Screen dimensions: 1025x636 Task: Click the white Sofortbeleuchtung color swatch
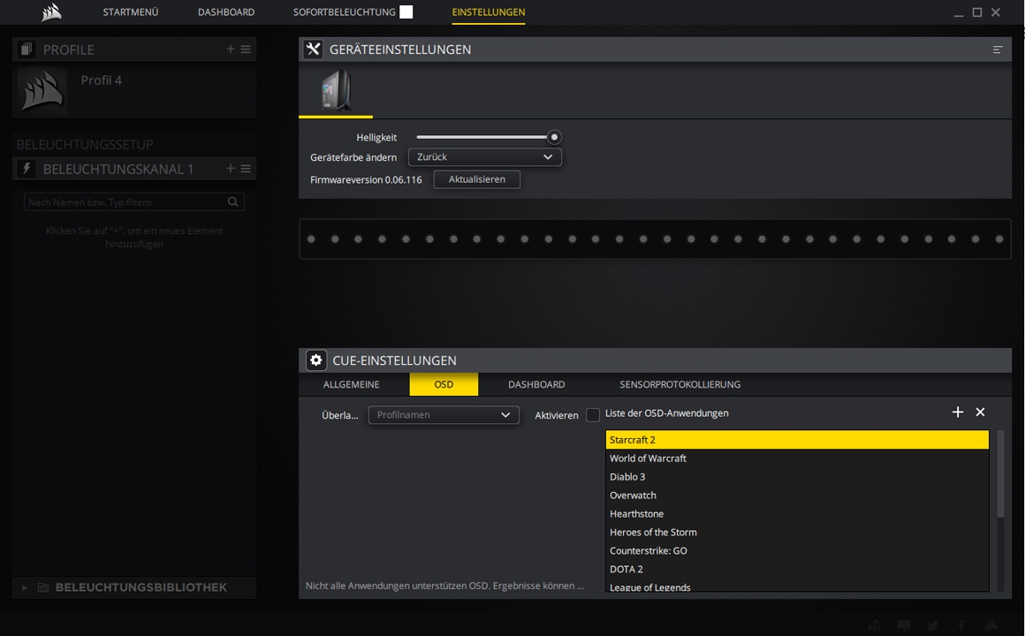point(406,11)
